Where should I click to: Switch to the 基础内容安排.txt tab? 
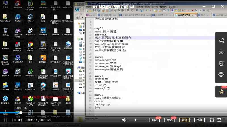pyautogui.click(x=184, y=15)
